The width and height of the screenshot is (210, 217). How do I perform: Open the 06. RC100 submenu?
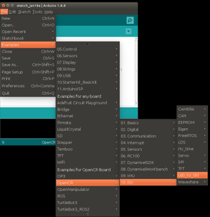148,156
